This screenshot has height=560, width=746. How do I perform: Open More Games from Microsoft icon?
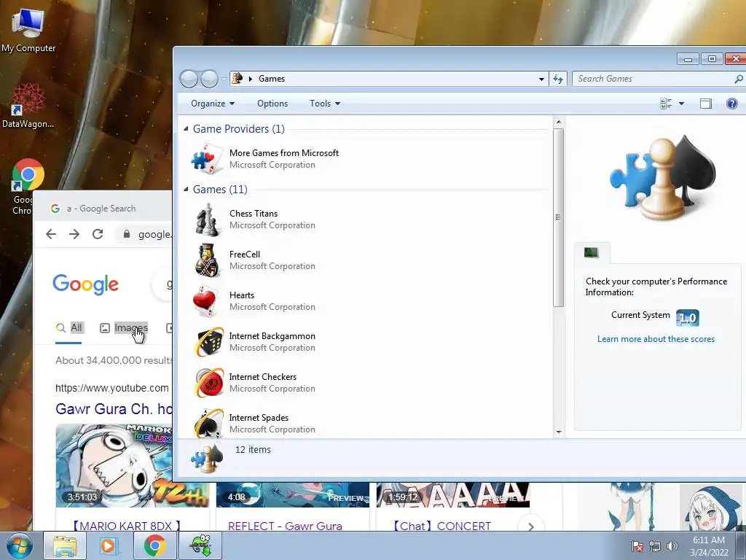click(208, 158)
